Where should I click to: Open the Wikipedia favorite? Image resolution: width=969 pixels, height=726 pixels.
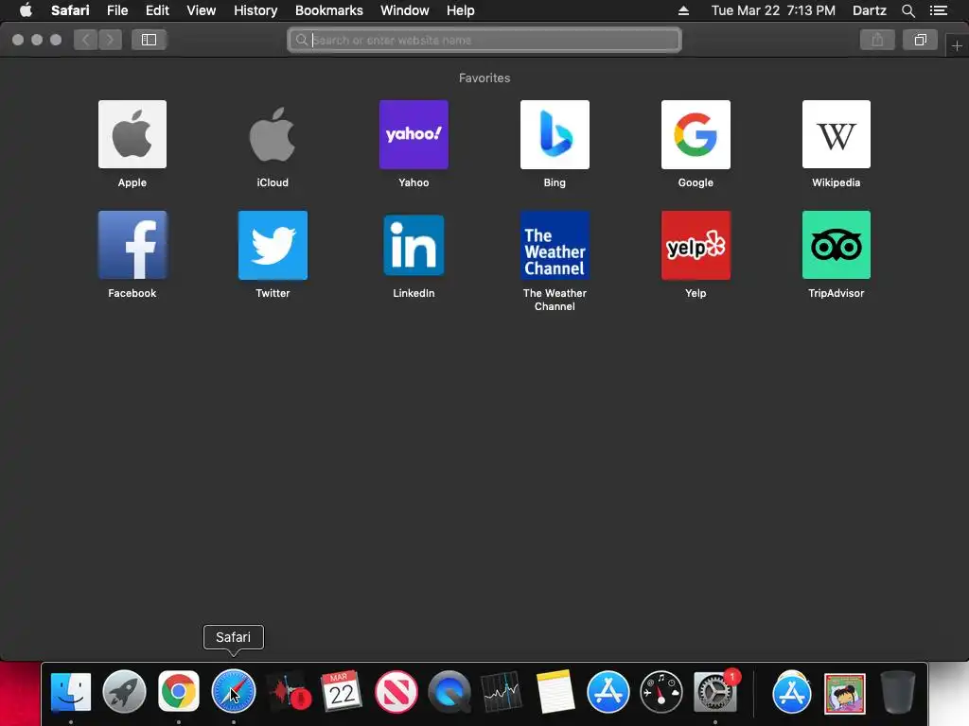[x=837, y=134]
